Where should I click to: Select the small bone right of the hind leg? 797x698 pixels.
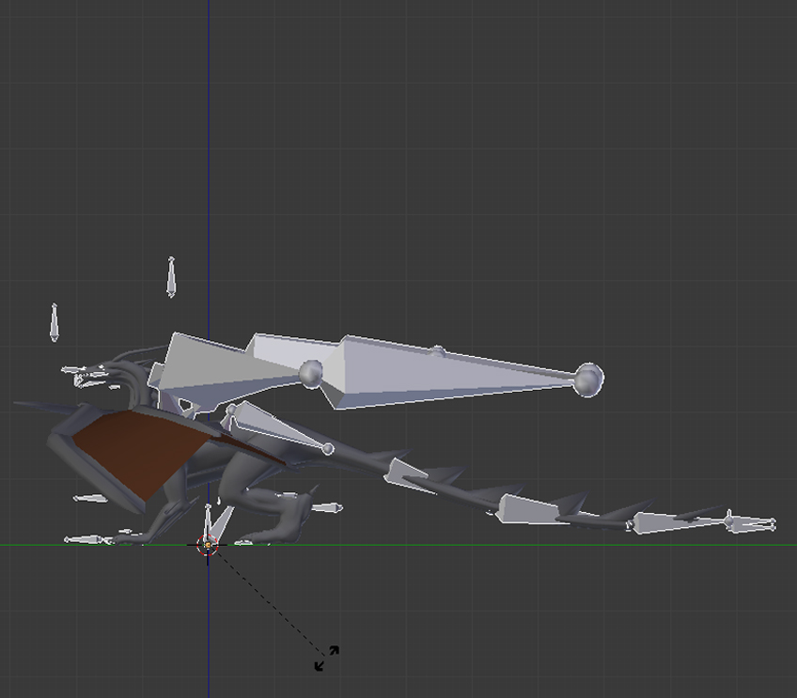tap(327, 508)
